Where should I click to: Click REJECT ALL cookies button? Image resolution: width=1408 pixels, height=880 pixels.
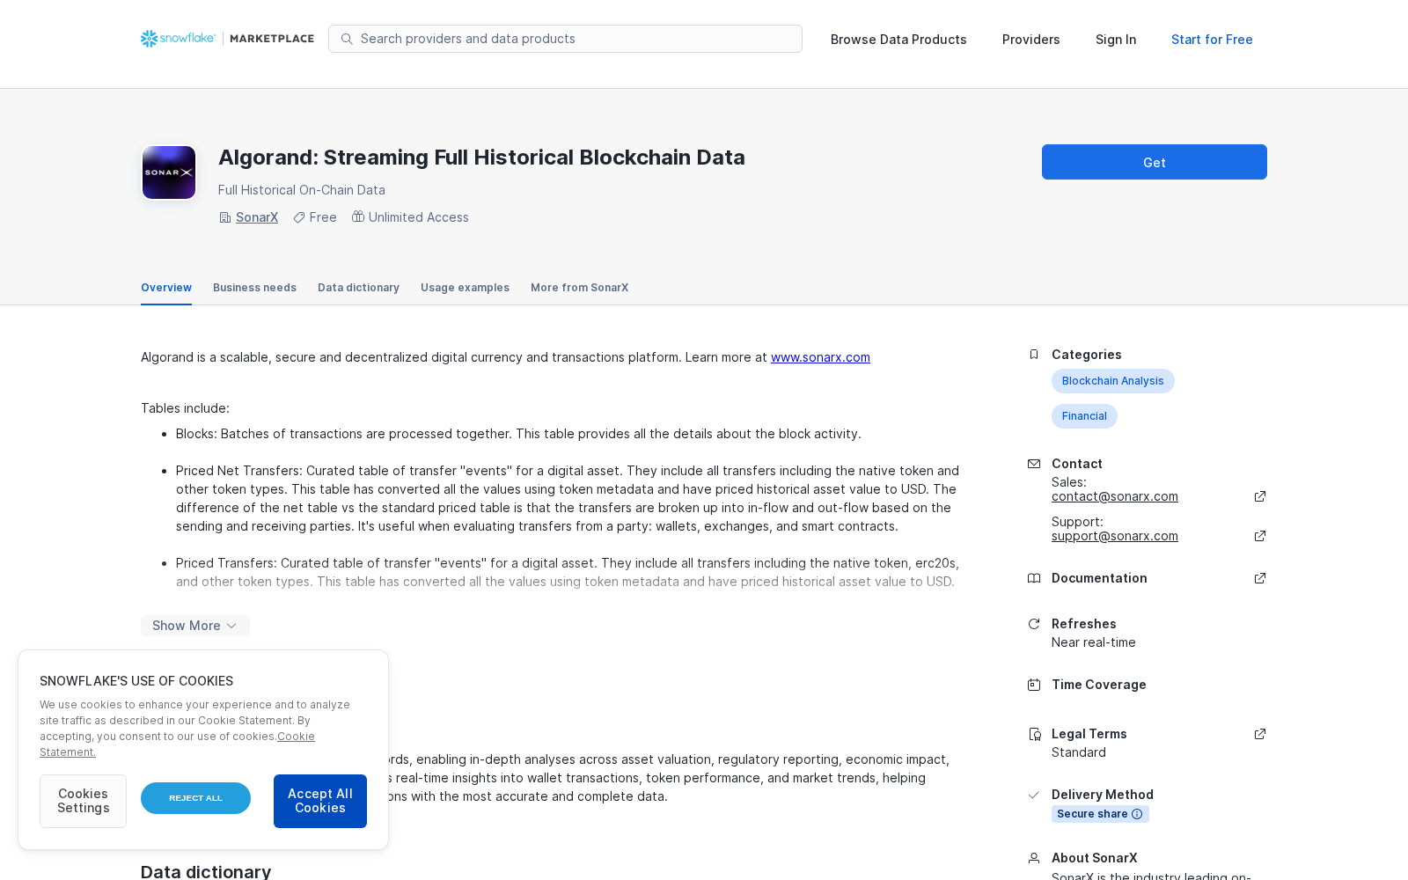(x=195, y=798)
